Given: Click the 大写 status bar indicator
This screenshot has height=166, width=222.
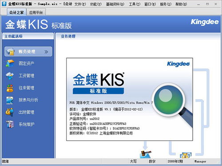Looking at the screenshot, I should click(x=133, y=162).
